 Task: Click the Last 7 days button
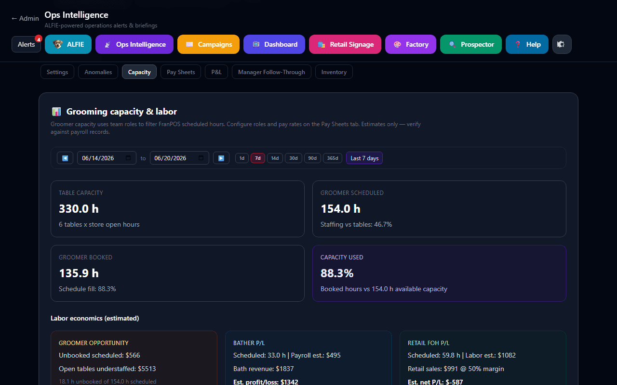pos(364,158)
